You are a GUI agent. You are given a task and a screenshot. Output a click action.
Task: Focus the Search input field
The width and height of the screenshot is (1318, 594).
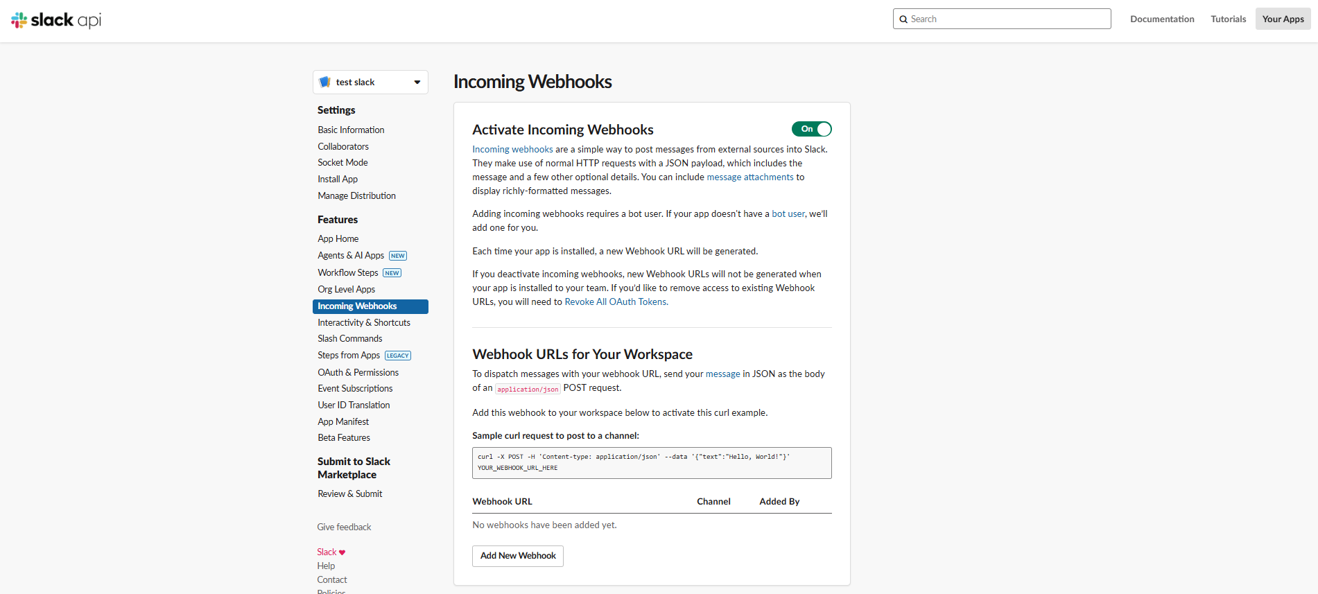1002,19
